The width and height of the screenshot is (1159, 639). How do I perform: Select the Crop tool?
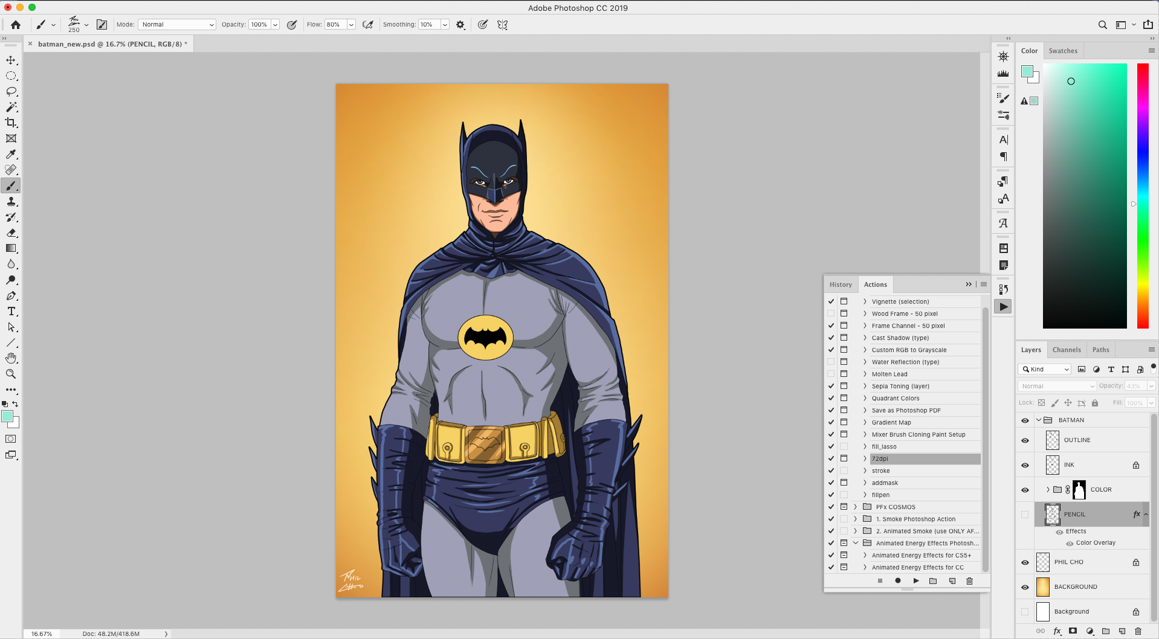pos(11,123)
